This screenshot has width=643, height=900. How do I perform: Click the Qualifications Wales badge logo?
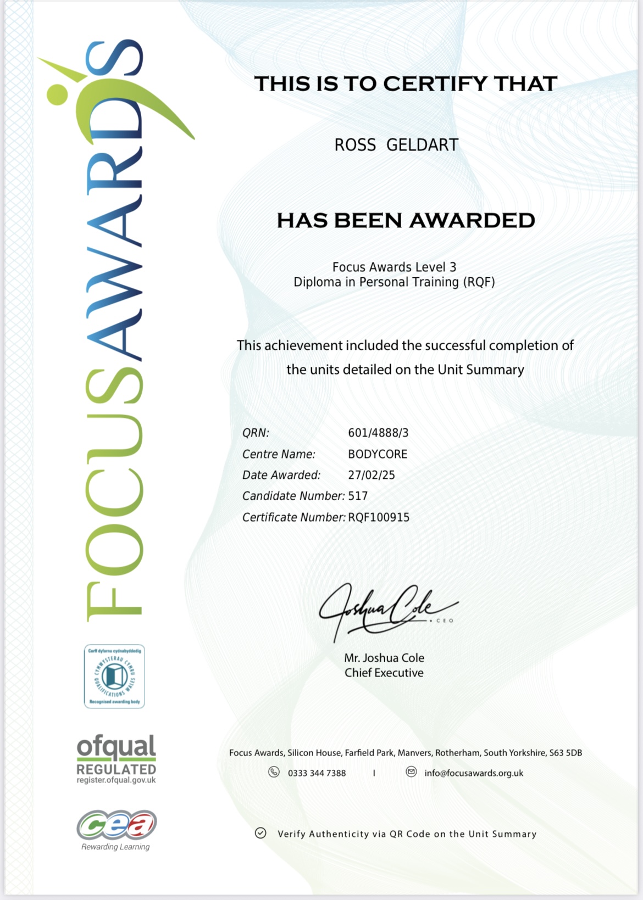tap(114, 676)
